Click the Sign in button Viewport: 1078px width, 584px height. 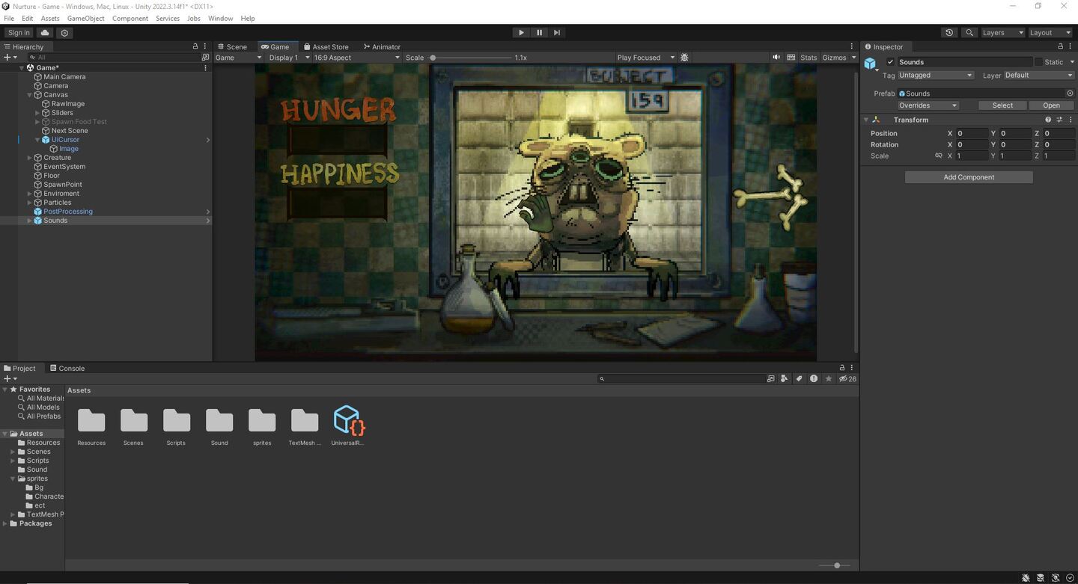[x=19, y=33]
